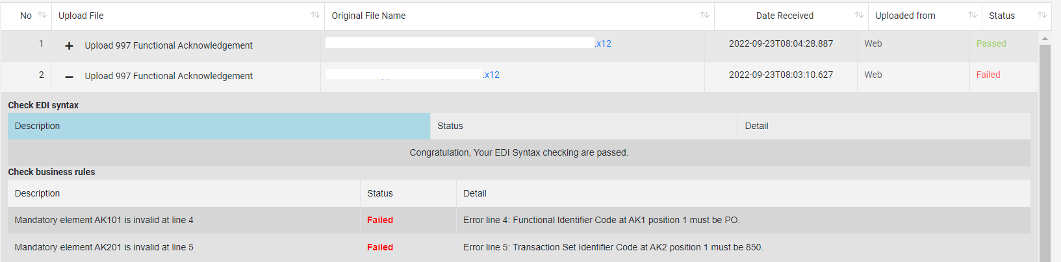Sort by the No column arrows

(x=42, y=15)
